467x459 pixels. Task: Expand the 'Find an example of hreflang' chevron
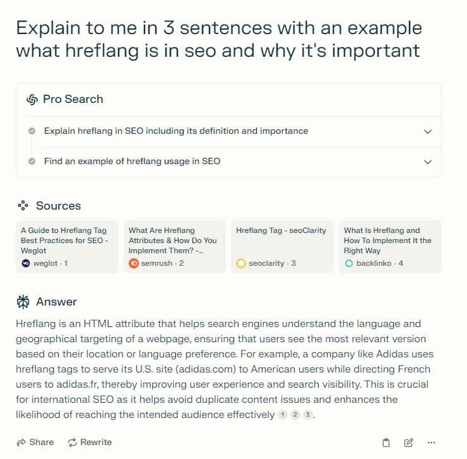coord(428,162)
